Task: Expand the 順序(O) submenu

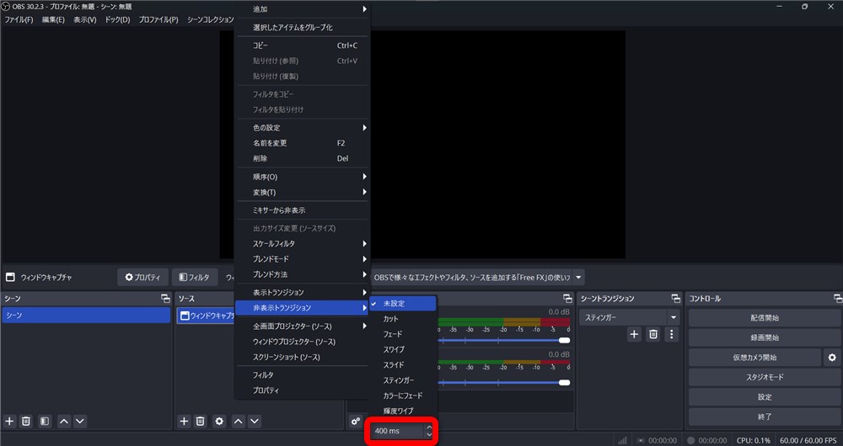Action: click(303, 177)
